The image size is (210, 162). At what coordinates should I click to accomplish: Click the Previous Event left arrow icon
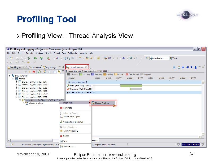pyautogui.click(x=183, y=67)
